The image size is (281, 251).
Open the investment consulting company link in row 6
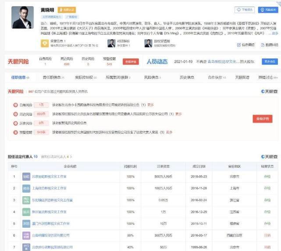tap(51, 235)
